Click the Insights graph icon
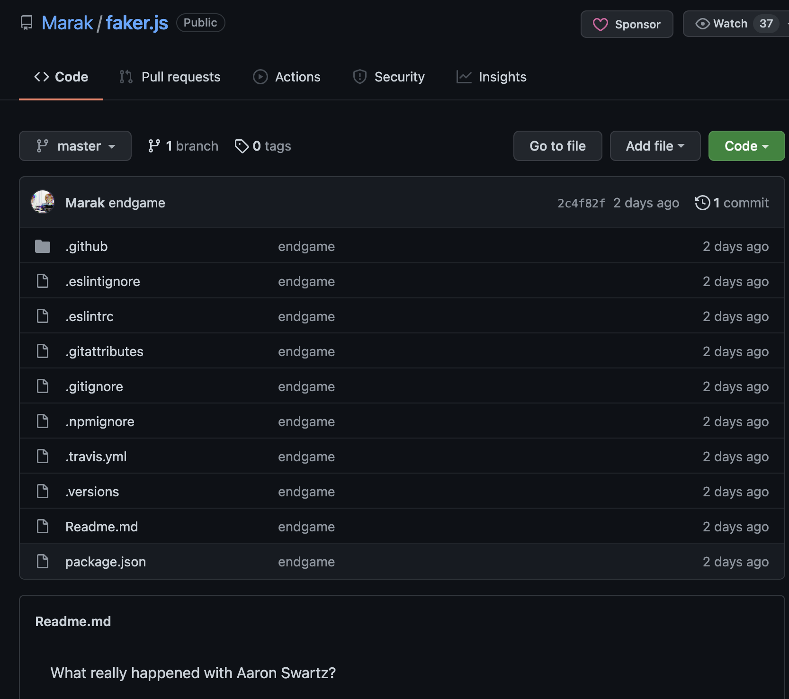 tap(464, 77)
